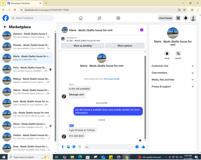Viewport: 201px width, 160px height.
Task: Click Maria's large profile picture in right panel
Action: (x=173, y=33)
